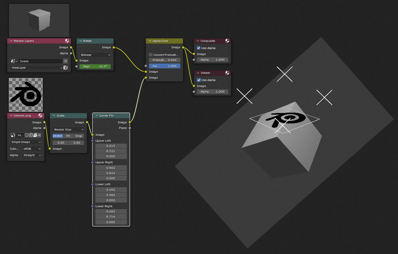This screenshot has width=398, height=254.
Task: Toggle preview icon on Render Layers node
Action: click(67, 41)
